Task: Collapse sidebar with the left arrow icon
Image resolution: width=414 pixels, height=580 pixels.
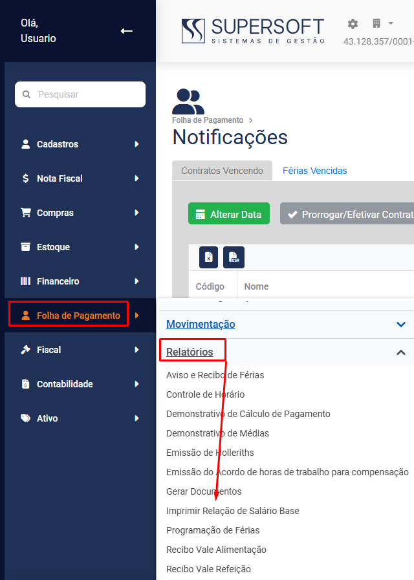Action: tap(127, 31)
